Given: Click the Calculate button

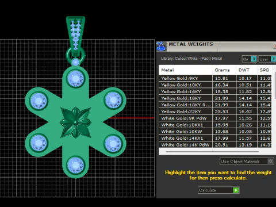Looking at the screenshot, I should (x=218, y=190).
